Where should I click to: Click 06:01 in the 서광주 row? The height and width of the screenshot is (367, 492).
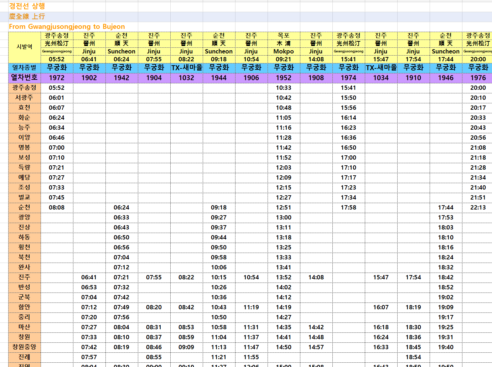(x=57, y=98)
